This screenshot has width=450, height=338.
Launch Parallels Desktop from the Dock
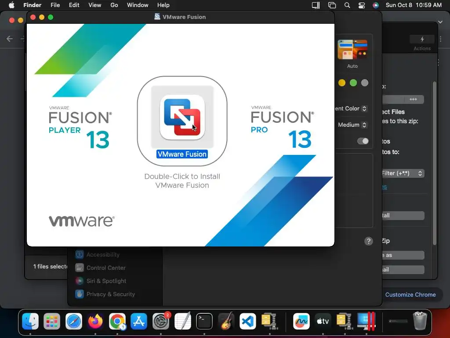tap(367, 321)
